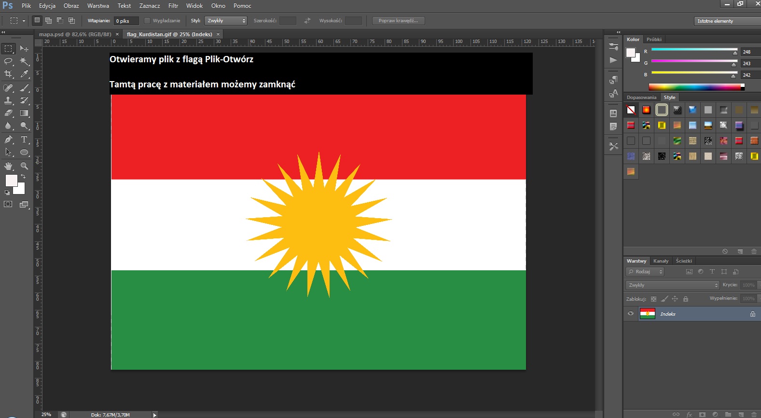761x418 pixels.
Task: Toggle lock all in Zablokuj row
Action: pyautogui.click(x=686, y=299)
